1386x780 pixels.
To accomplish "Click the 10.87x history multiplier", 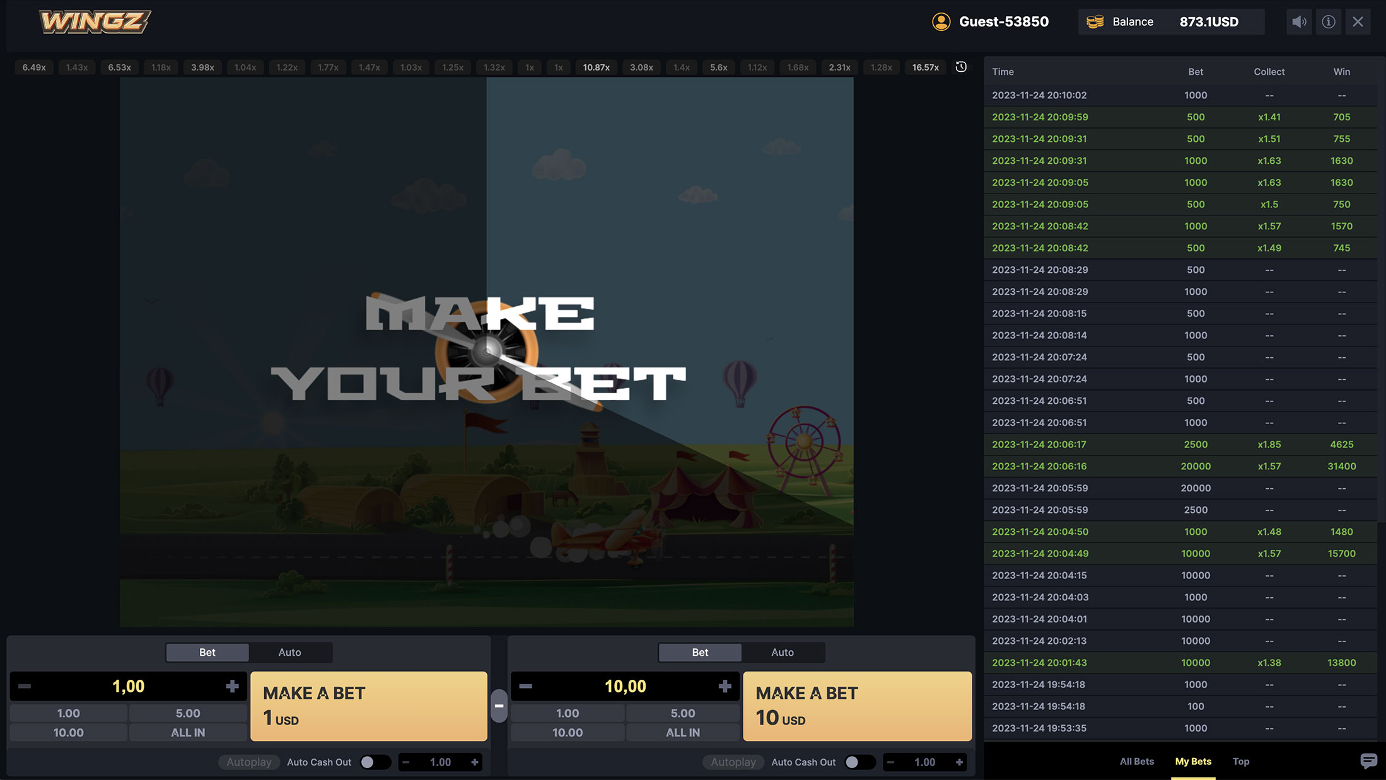I will click(596, 67).
